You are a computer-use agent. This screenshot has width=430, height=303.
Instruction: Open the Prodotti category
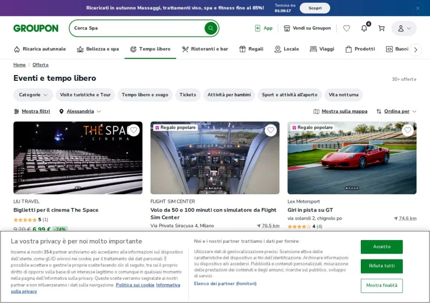(x=360, y=49)
